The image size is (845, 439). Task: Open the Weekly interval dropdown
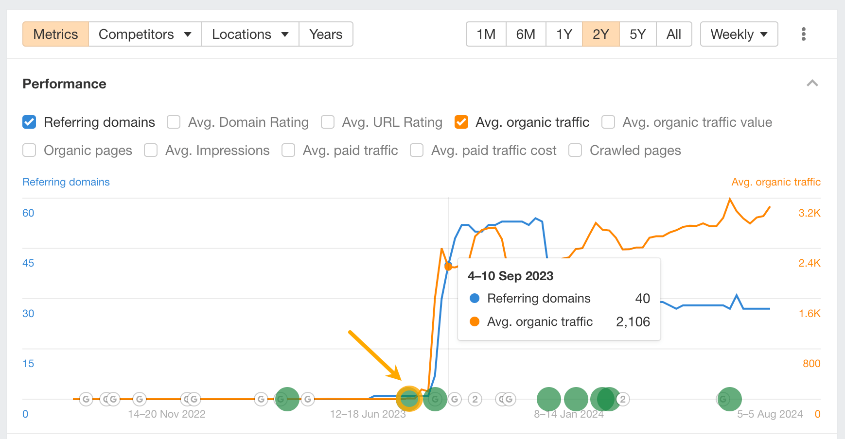(739, 34)
